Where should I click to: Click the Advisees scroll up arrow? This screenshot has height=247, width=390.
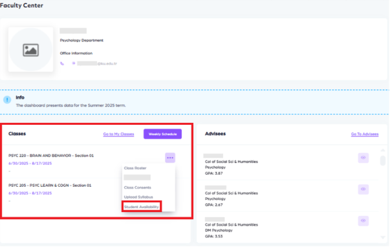point(383,150)
